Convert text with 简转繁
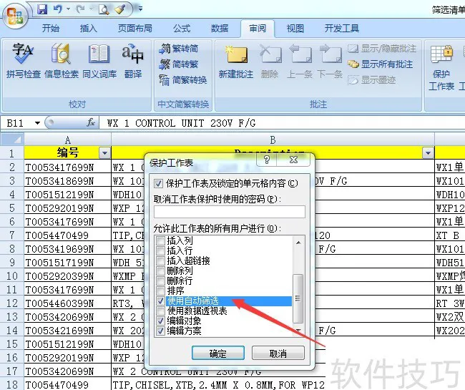 179,64
